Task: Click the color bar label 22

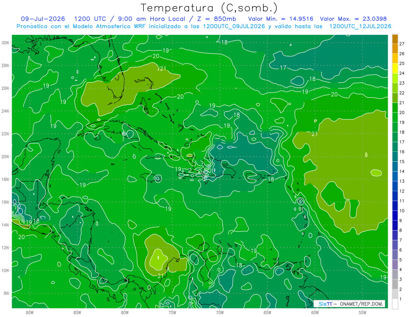Action: coord(402,93)
